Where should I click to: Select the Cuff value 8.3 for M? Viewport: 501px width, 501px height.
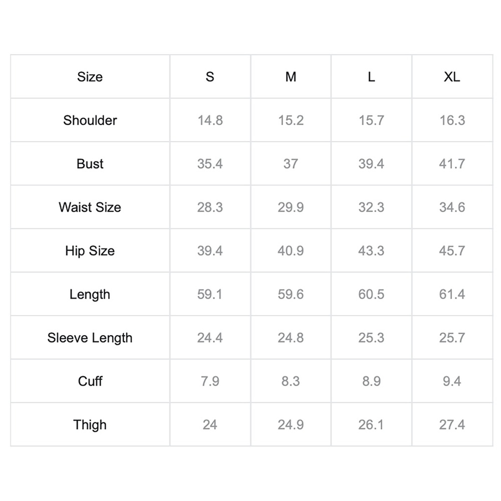tap(291, 381)
